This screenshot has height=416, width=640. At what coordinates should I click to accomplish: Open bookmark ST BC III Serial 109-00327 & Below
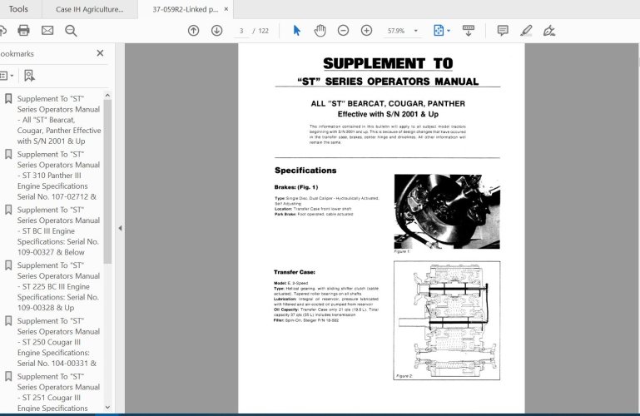click(58, 230)
